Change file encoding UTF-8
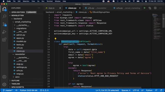 136,90
